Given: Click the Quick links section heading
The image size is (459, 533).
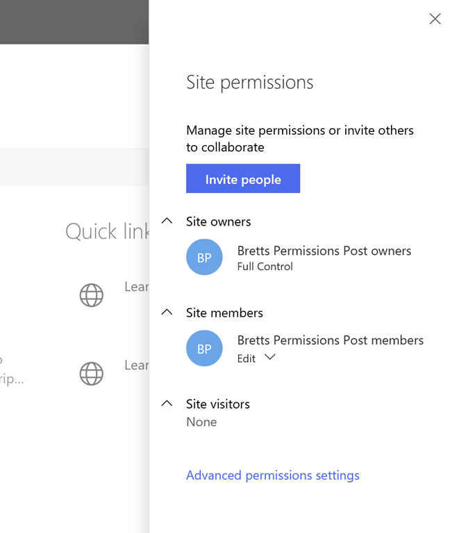Looking at the screenshot, I should point(107,231).
